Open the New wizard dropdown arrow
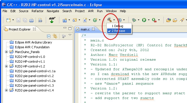Viewport: 187px width, 103px height. point(13,20)
